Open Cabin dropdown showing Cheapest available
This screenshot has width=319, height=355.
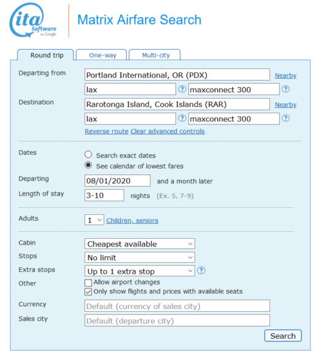pyautogui.click(x=140, y=244)
